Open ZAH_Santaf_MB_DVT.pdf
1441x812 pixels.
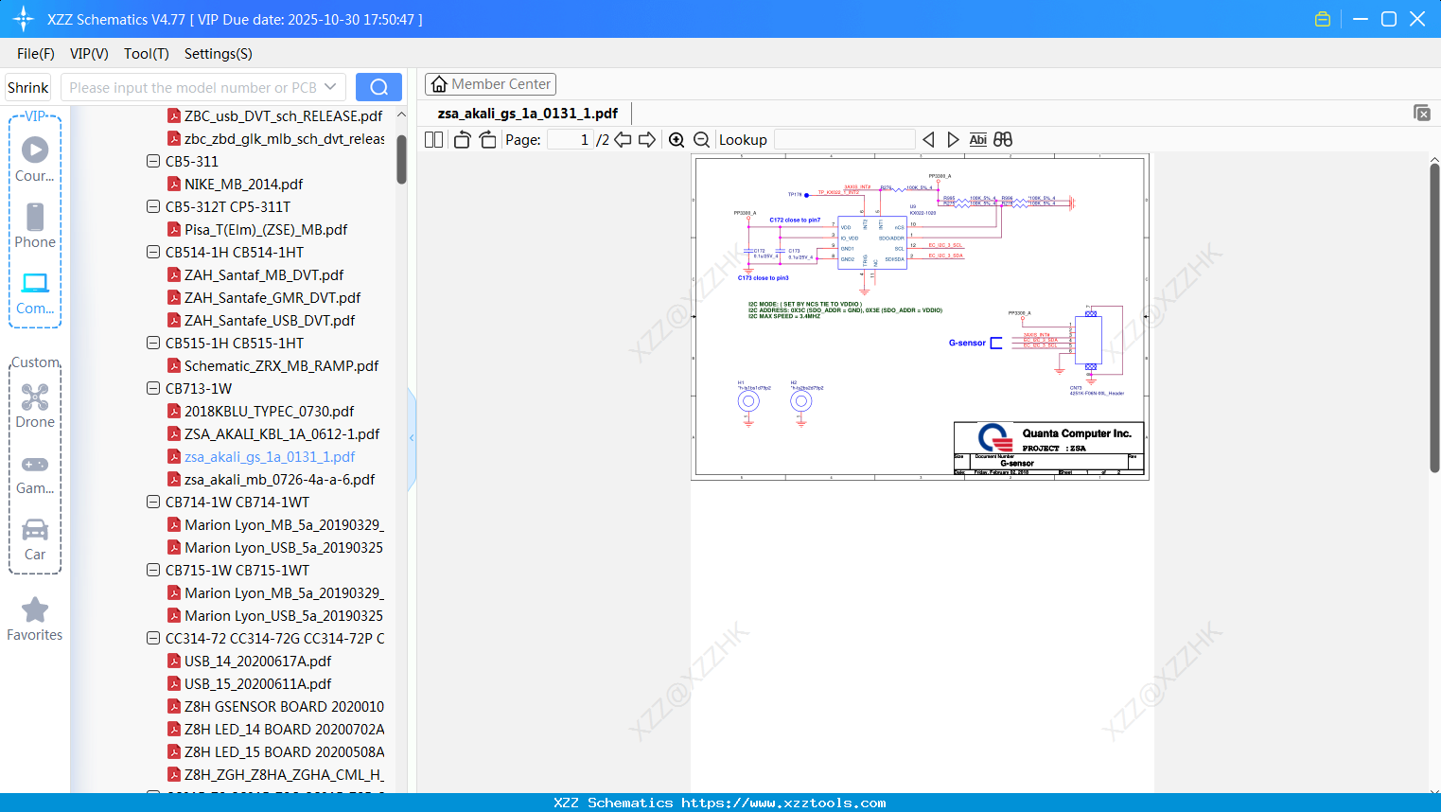264,274
